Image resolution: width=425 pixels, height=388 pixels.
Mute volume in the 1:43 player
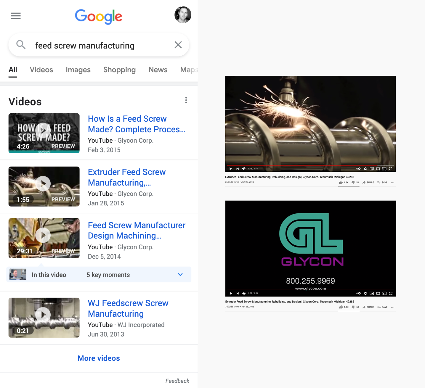click(x=244, y=169)
